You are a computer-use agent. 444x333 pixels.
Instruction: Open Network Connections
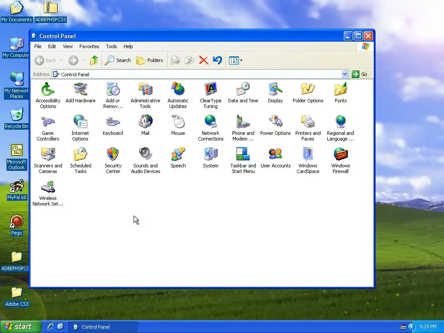[210, 128]
